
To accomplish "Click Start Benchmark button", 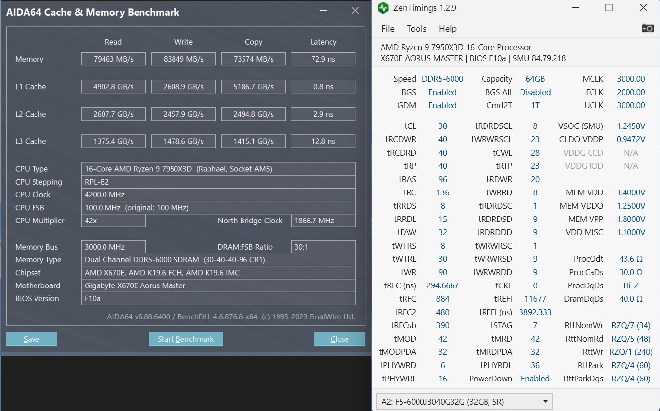I will tap(186, 339).
